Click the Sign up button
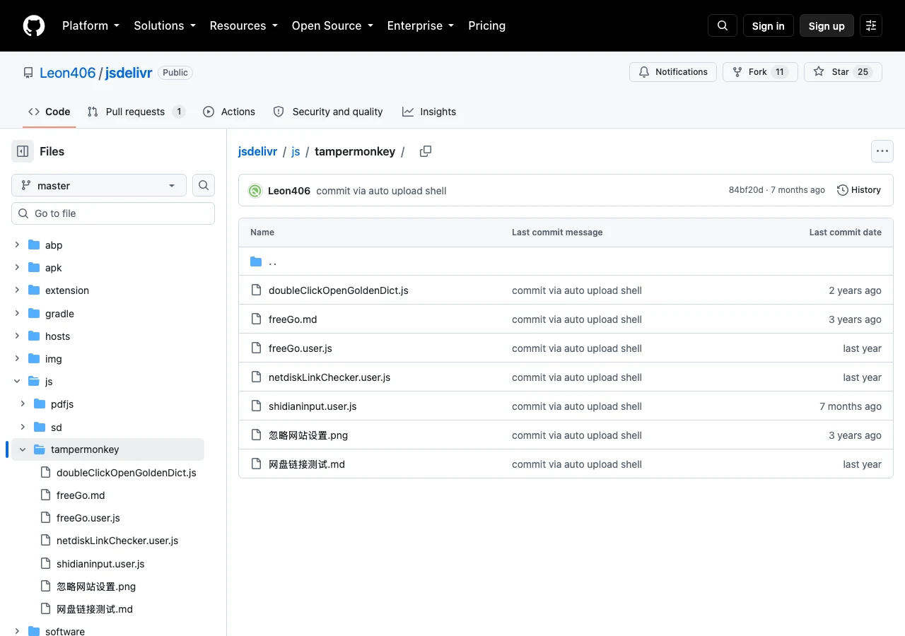This screenshot has width=905, height=636. (x=827, y=25)
